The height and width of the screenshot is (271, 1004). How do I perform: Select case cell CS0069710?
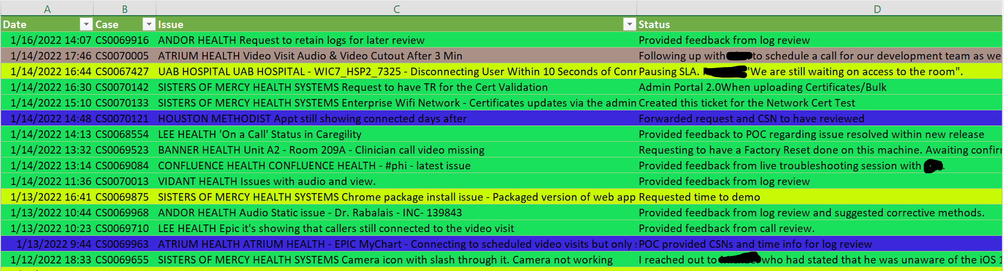click(x=124, y=228)
